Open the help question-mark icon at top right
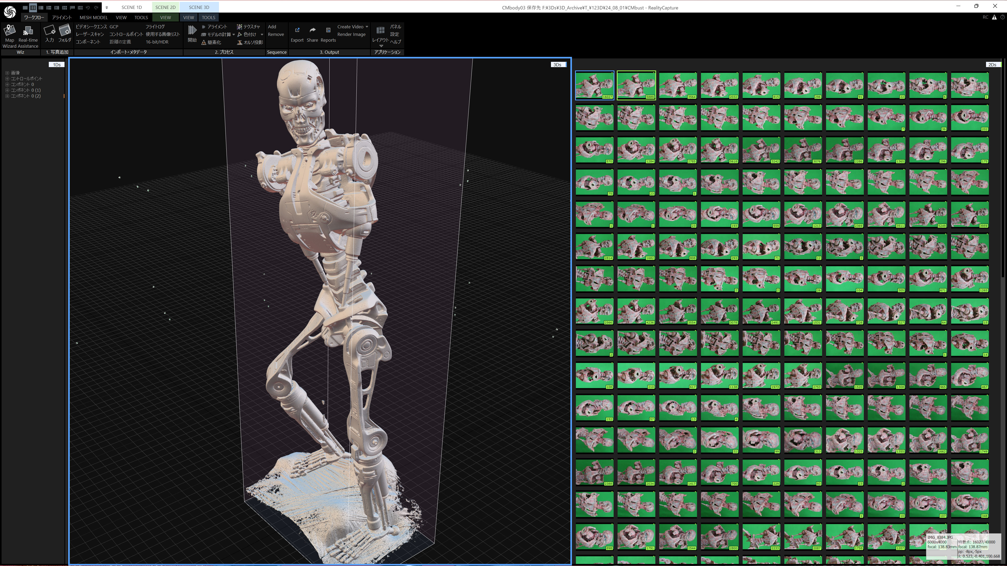This screenshot has width=1007, height=566. click(x=1003, y=17)
